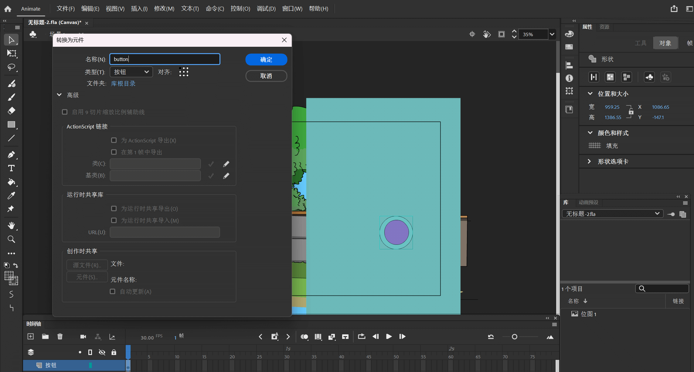694x372 pixels.
Task: Click the quick share icon
Action: (674, 9)
